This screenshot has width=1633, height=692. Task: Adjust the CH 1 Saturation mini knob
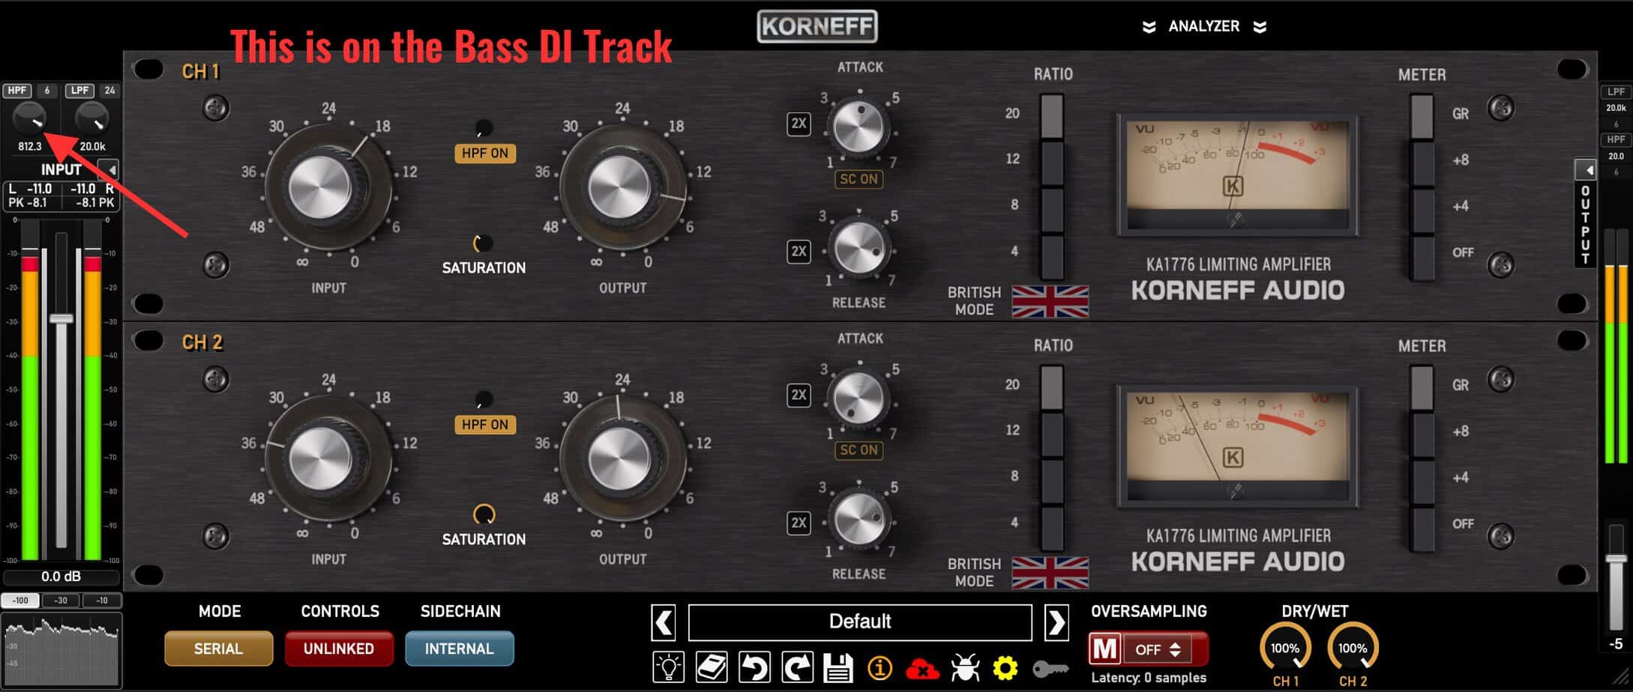pyautogui.click(x=483, y=243)
